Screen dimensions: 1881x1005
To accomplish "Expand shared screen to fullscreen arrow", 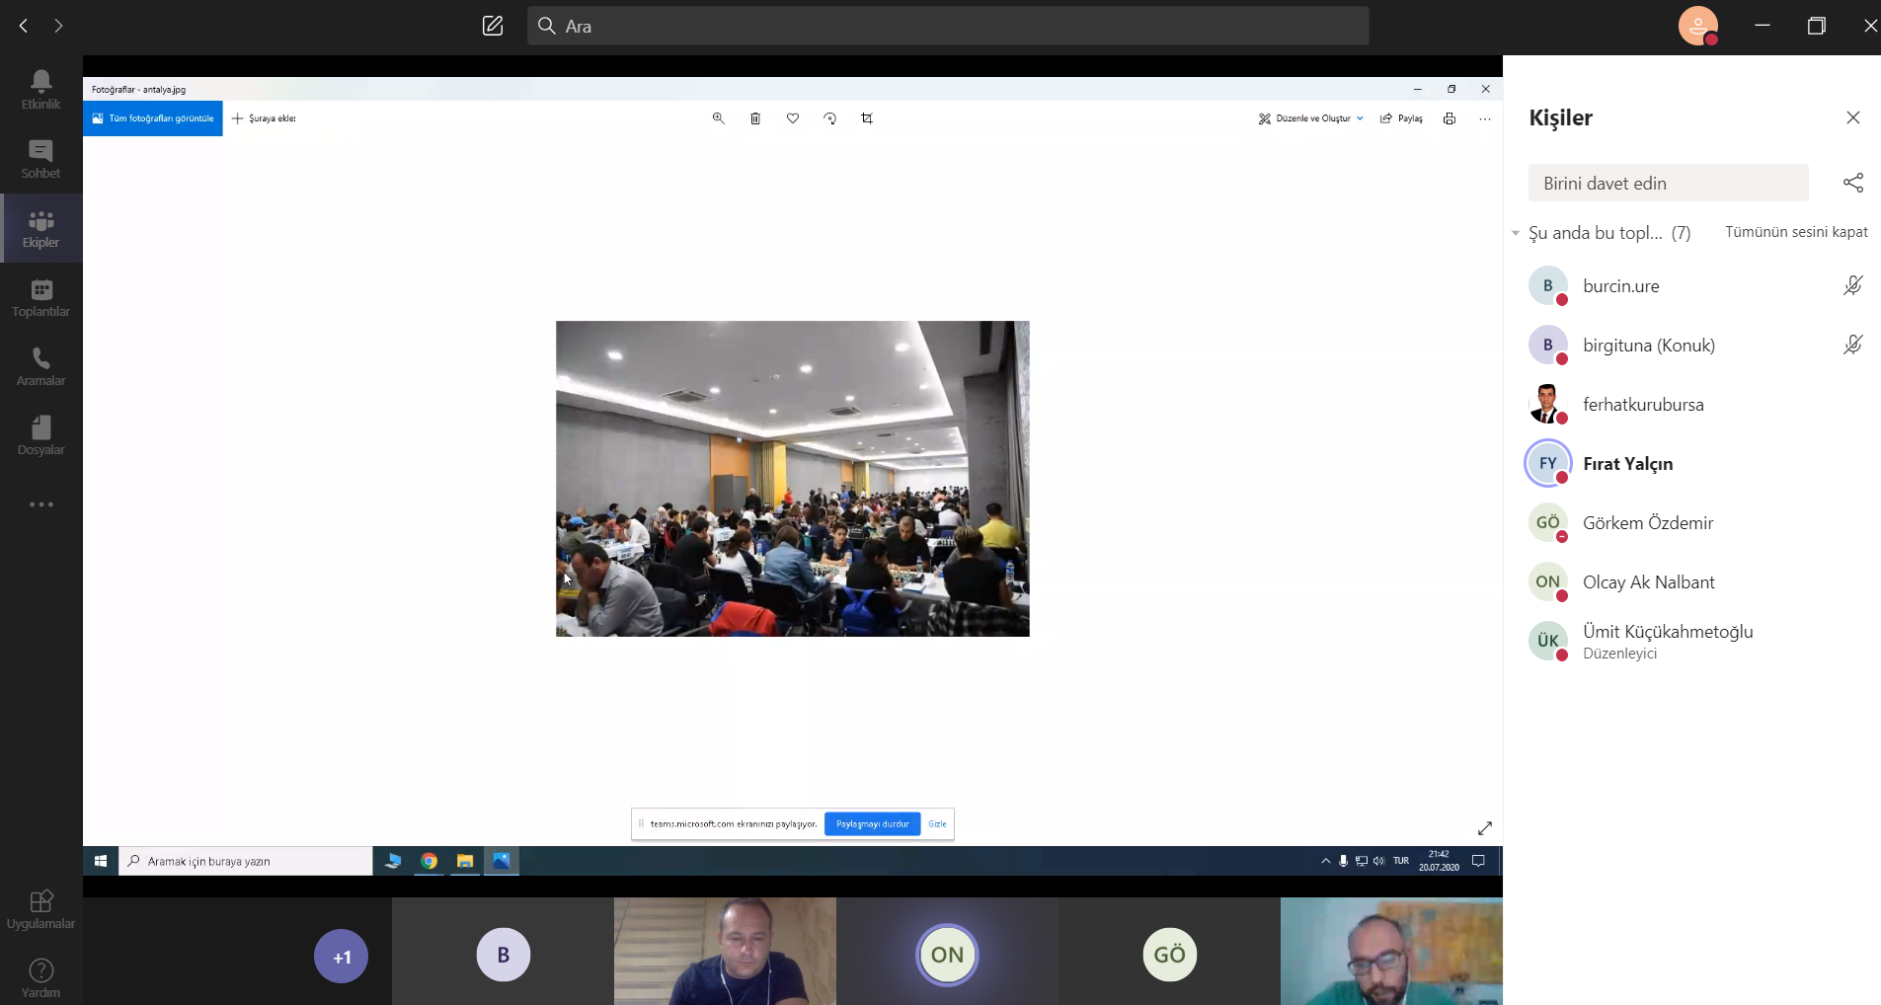I will pyautogui.click(x=1485, y=828).
